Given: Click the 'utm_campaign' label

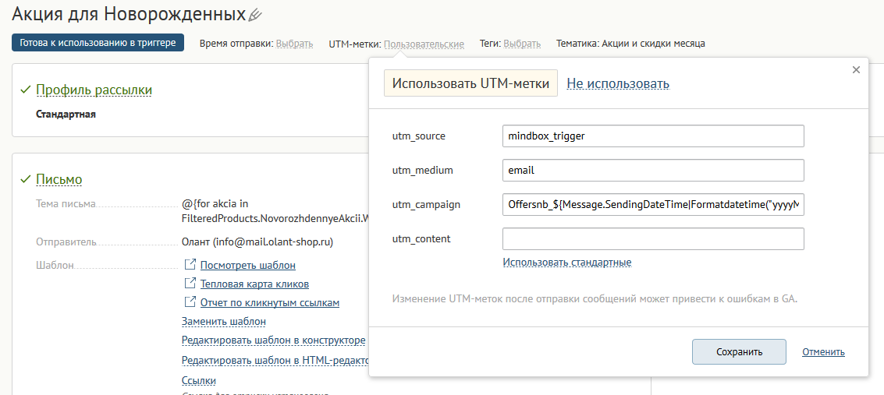Looking at the screenshot, I should click(x=426, y=204).
